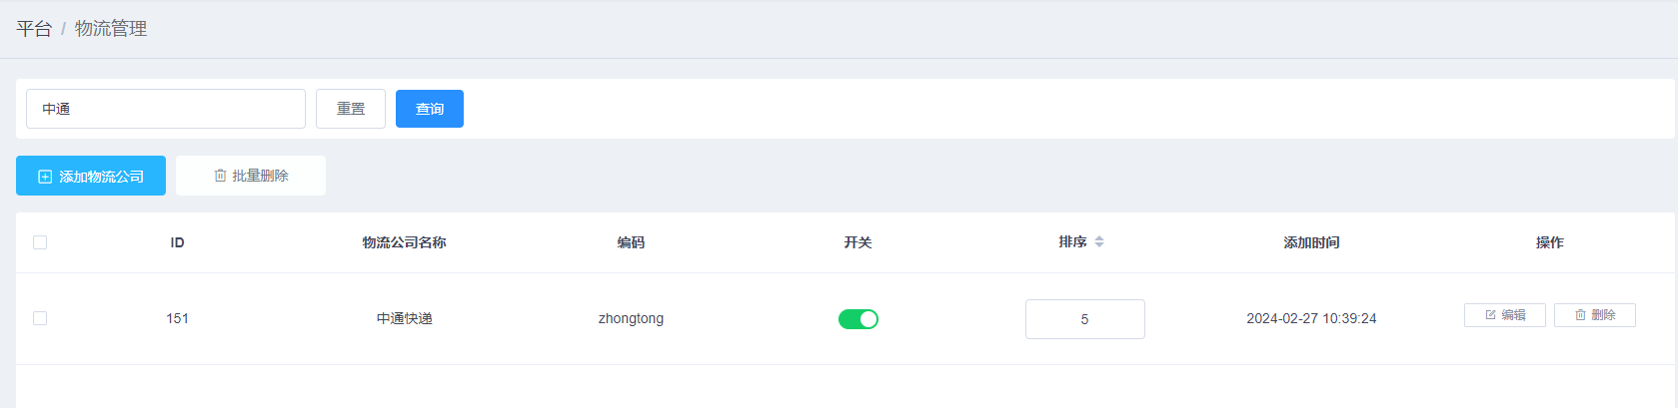Click the trash icon on 批量删除
Viewport: 1678px width, 408px height.
tap(220, 176)
